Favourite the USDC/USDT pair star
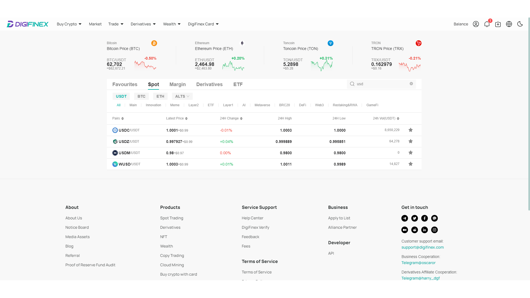530x298 pixels. [410, 130]
